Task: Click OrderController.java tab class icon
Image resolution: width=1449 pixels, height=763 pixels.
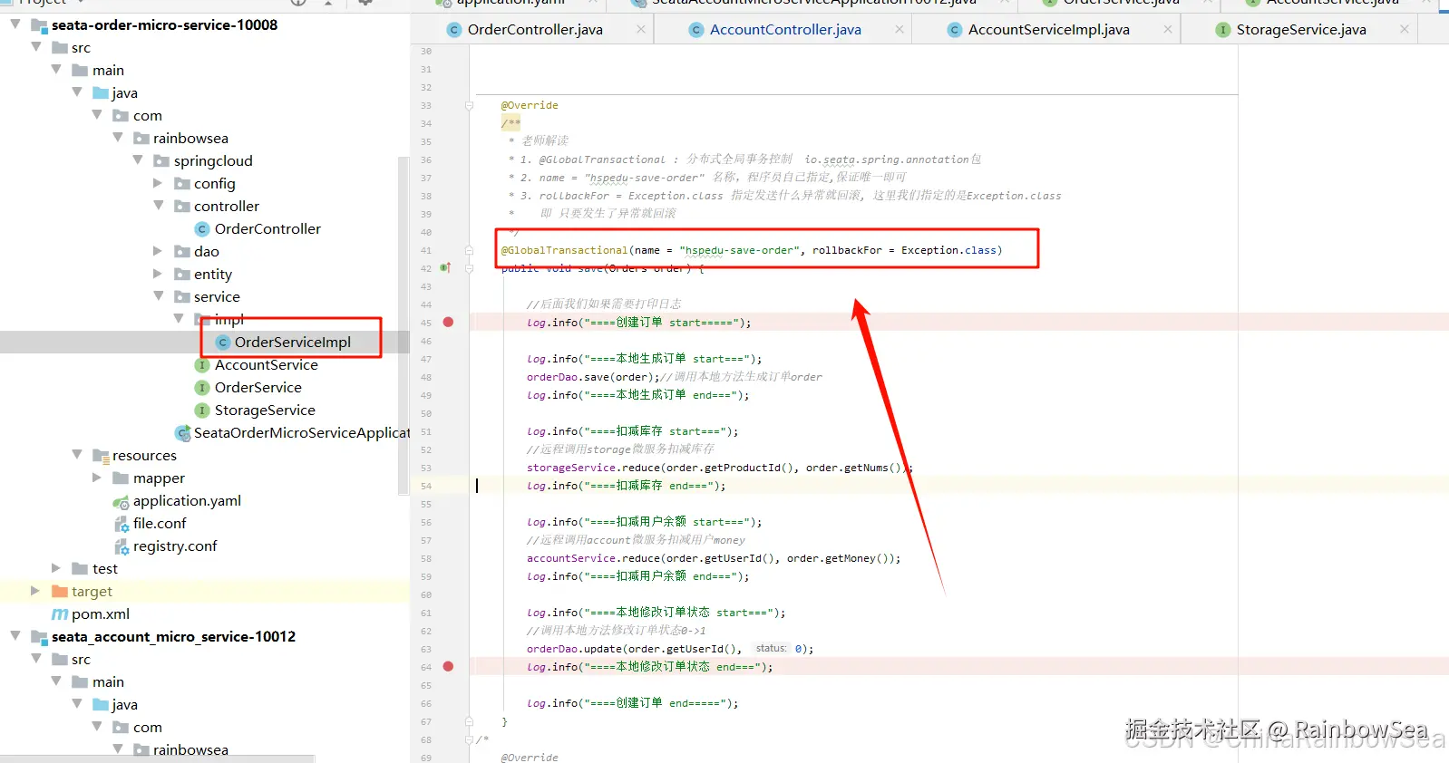Action: 454,30
